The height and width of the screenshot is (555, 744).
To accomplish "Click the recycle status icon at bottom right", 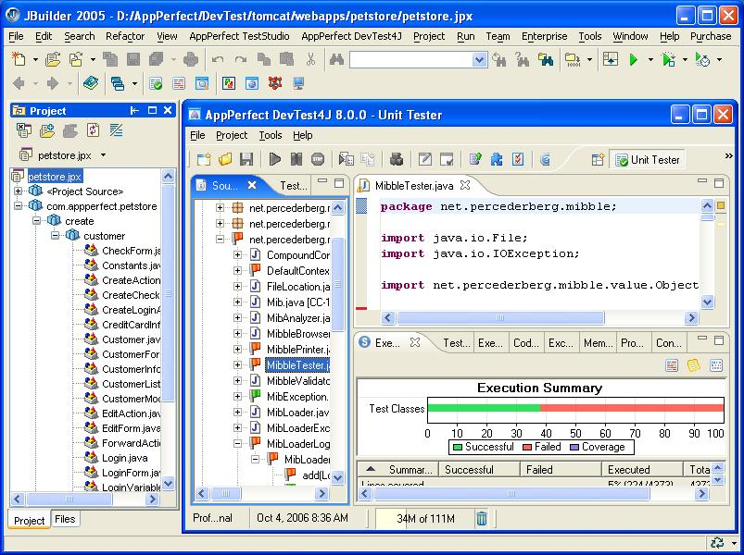I will pyautogui.click(x=716, y=543).
